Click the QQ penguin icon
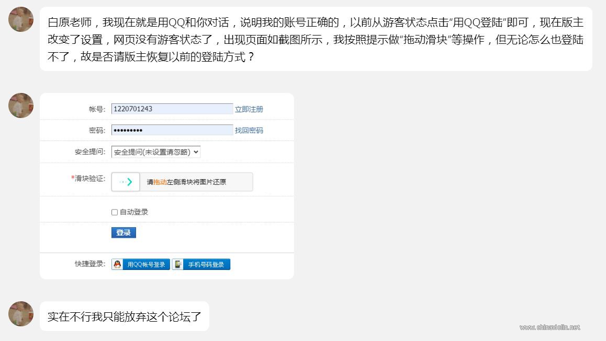 [x=117, y=264]
